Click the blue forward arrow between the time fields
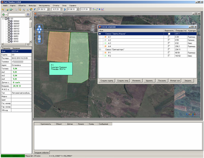This screenshot has height=158, width=204. (x=65, y=9)
